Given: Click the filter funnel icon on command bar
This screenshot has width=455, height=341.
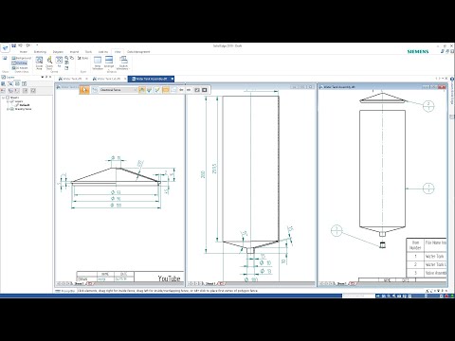Looking at the screenshot, I should (x=150, y=90).
